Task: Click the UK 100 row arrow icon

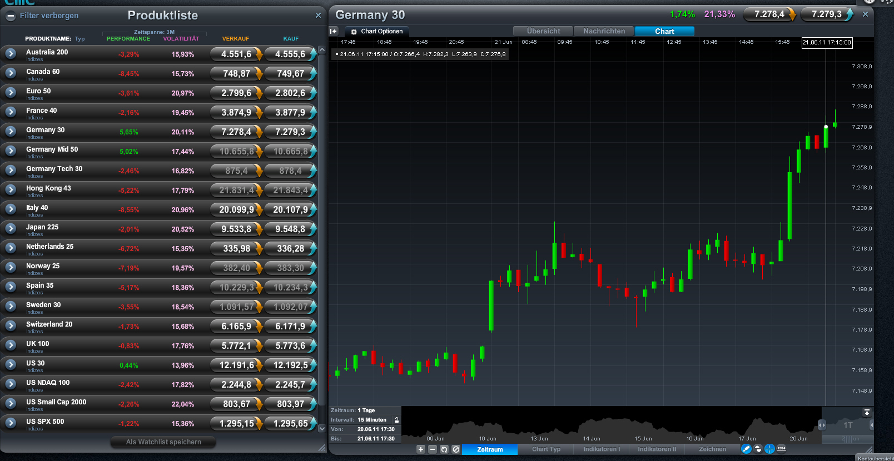Action: pos(11,345)
